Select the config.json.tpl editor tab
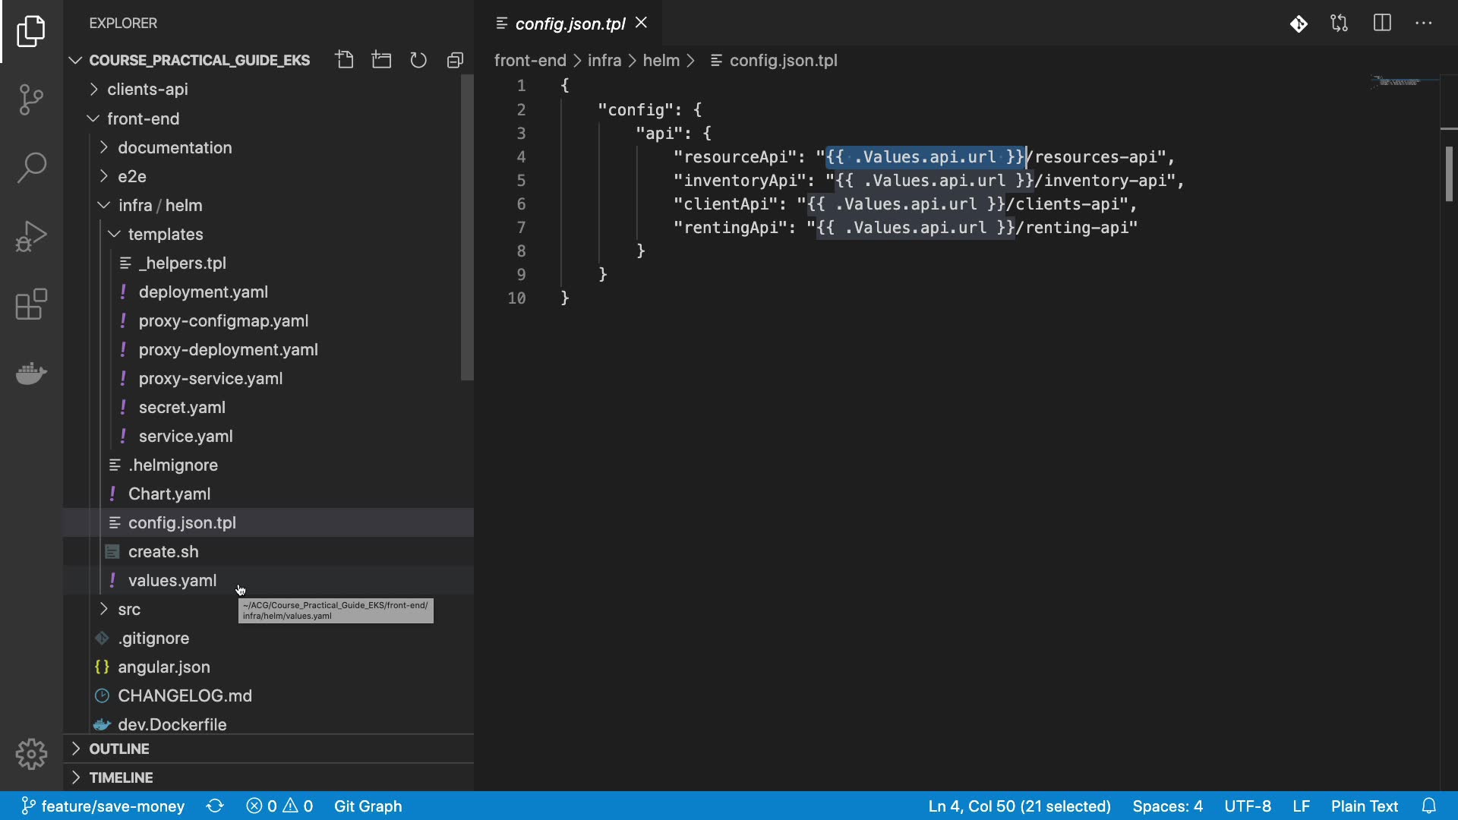 tap(570, 24)
